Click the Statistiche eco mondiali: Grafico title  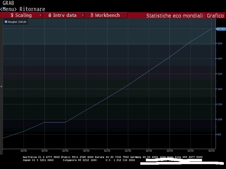185,16
